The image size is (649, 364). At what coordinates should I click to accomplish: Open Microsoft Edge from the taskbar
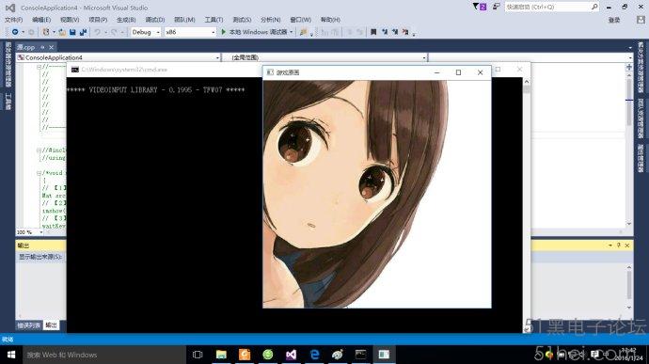[x=314, y=355]
